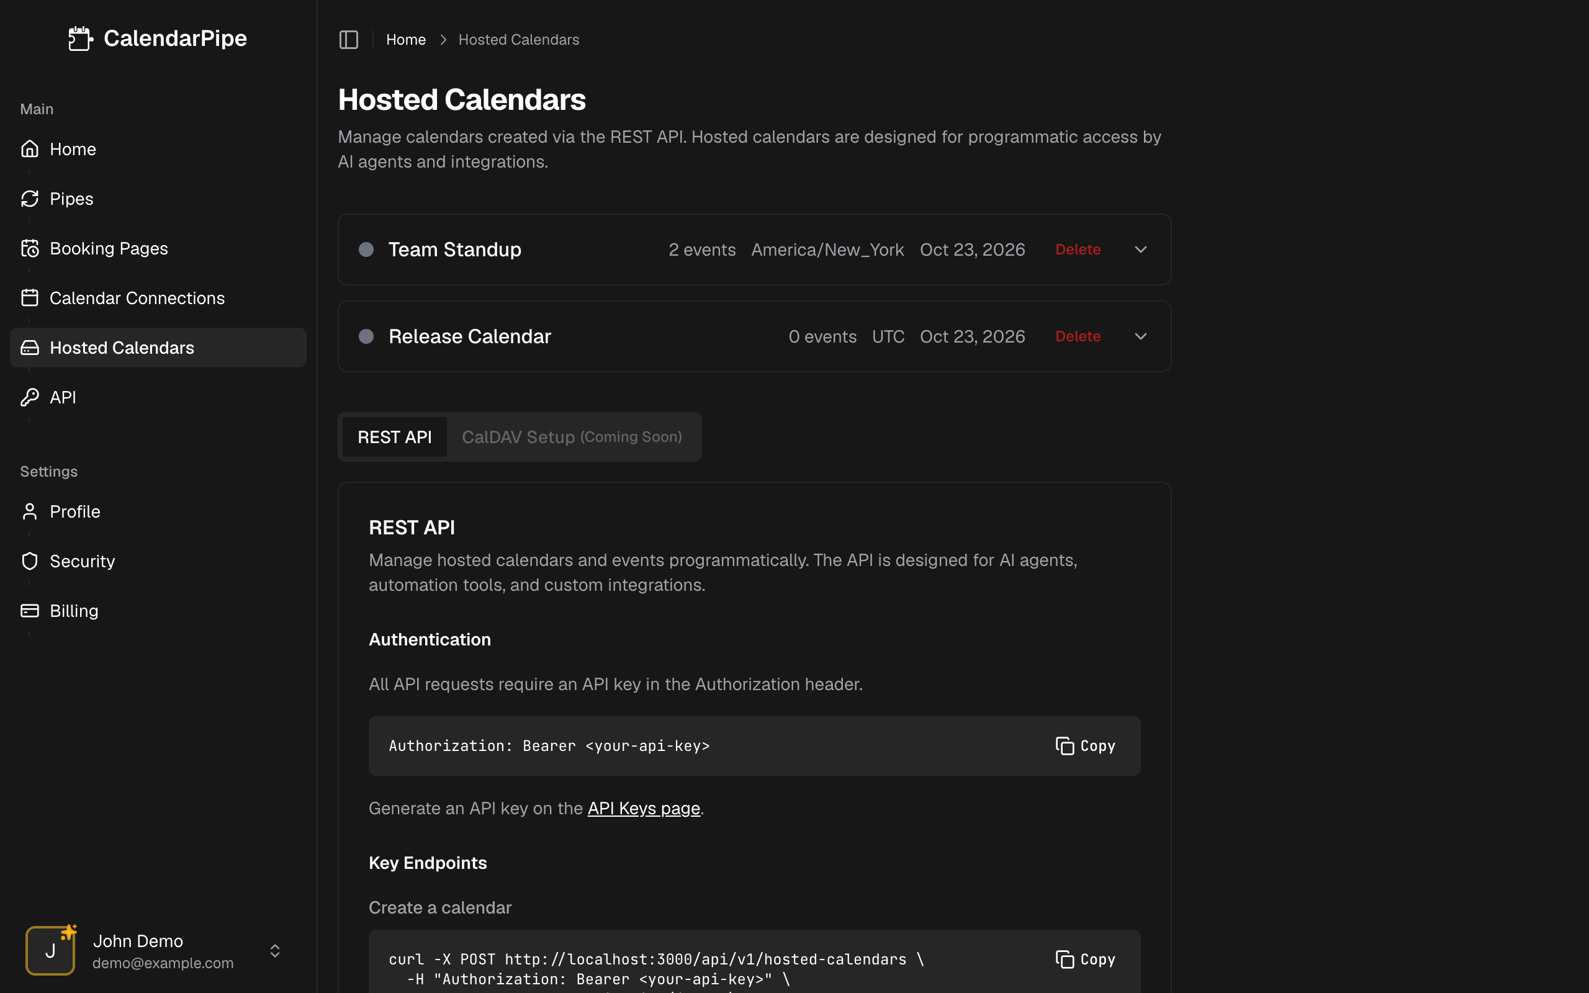Click the Home house icon in sidebar

click(30, 149)
